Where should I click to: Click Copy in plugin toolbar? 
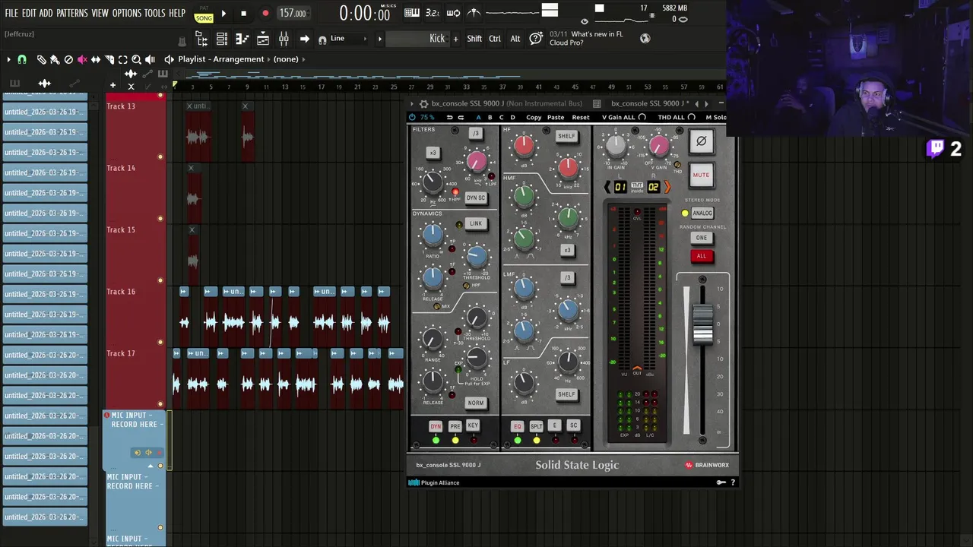pyautogui.click(x=534, y=118)
